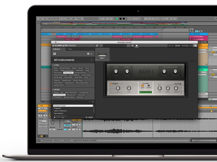217x162 pixels.
Task: Select the Piano/Keys type tag
Action: [x=68, y=73]
